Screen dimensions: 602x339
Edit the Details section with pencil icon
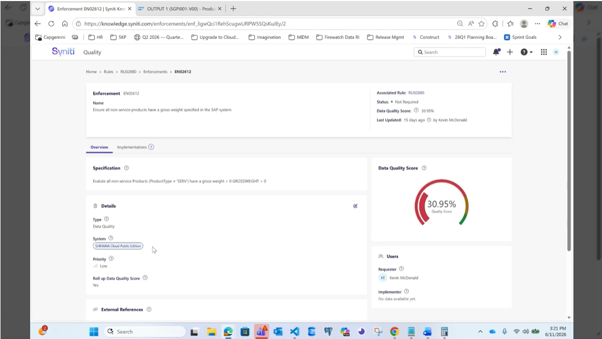tap(355, 206)
